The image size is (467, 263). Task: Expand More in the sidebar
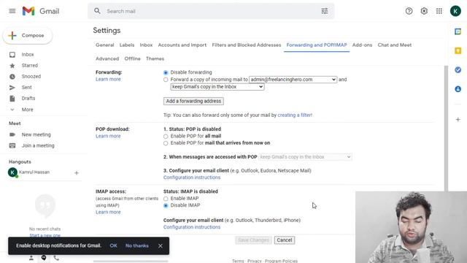tap(27, 110)
